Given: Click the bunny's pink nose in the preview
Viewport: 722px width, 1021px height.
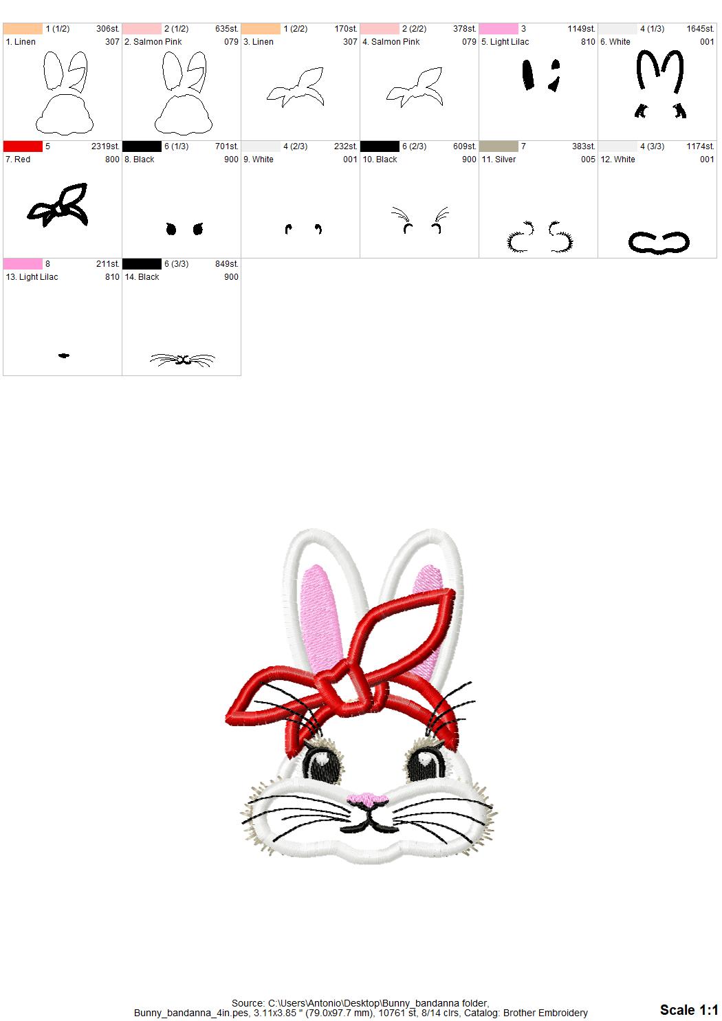Looking at the screenshot, I should pos(368,799).
